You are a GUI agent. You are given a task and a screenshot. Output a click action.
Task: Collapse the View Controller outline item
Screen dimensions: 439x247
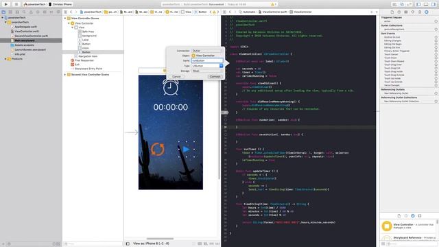point(69,23)
